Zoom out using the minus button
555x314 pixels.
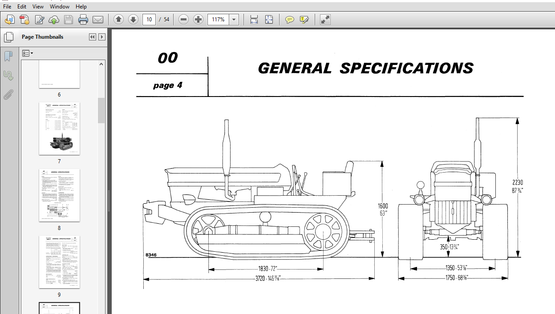pyautogui.click(x=184, y=20)
